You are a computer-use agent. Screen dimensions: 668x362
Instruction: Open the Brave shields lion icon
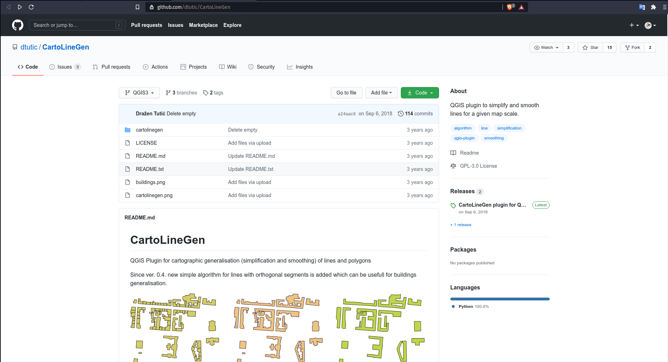(510, 7)
